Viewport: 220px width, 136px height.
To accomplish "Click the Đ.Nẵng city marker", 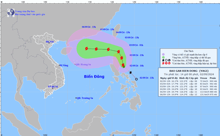I will 59,65.
